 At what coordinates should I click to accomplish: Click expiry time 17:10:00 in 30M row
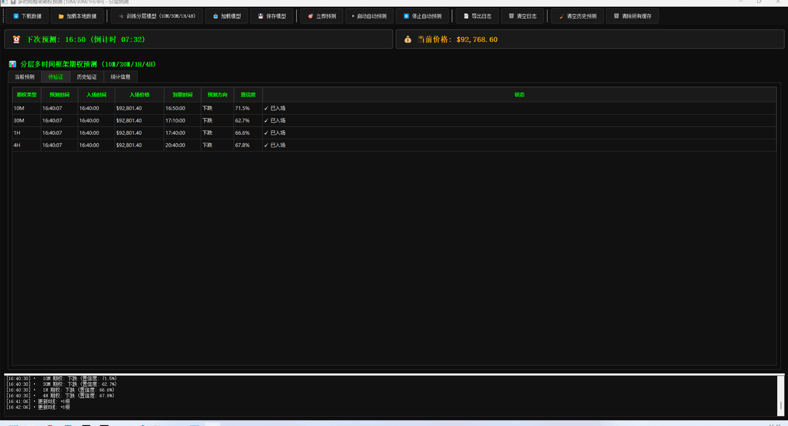tap(183, 120)
